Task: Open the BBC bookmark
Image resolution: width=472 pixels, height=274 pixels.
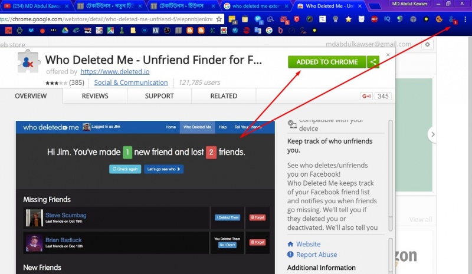Action: pyautogui.click(x=54, y=30)
